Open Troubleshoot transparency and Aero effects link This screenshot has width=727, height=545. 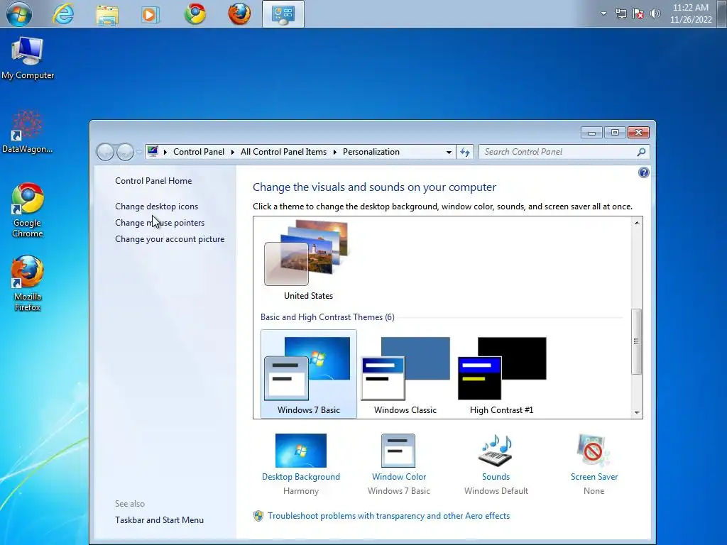(x=388, y=516)
